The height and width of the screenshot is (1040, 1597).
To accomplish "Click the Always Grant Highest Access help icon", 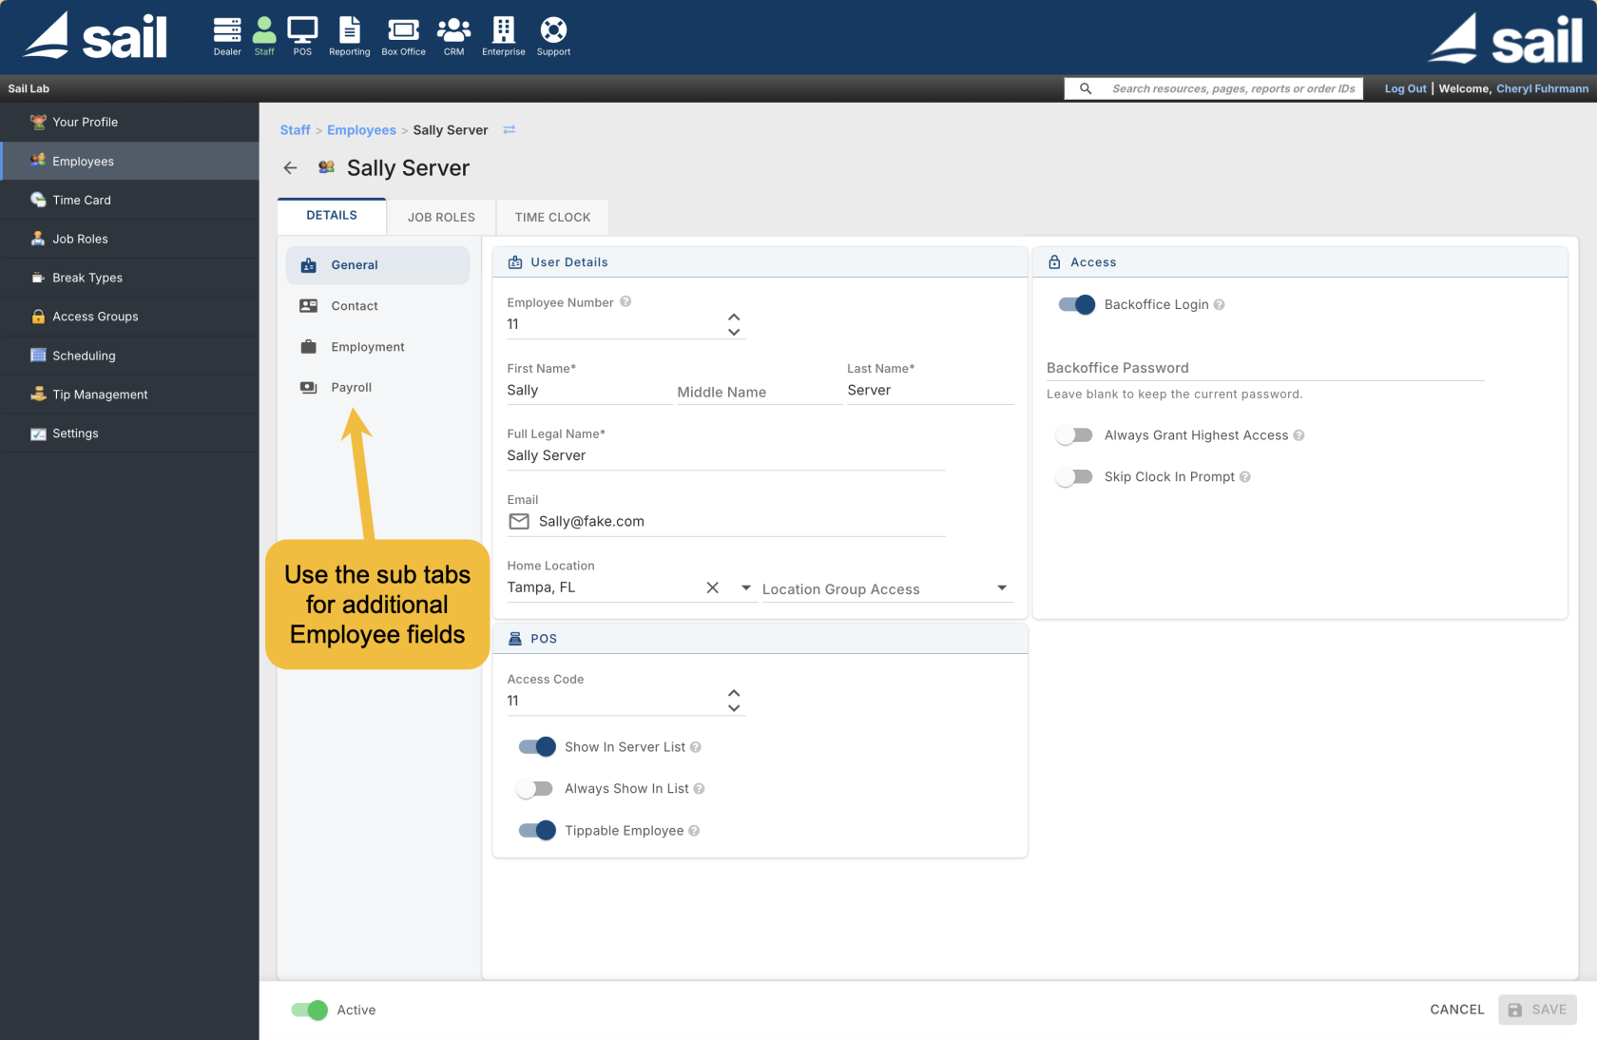I will pyautogui.click(x=1299, y=435).
